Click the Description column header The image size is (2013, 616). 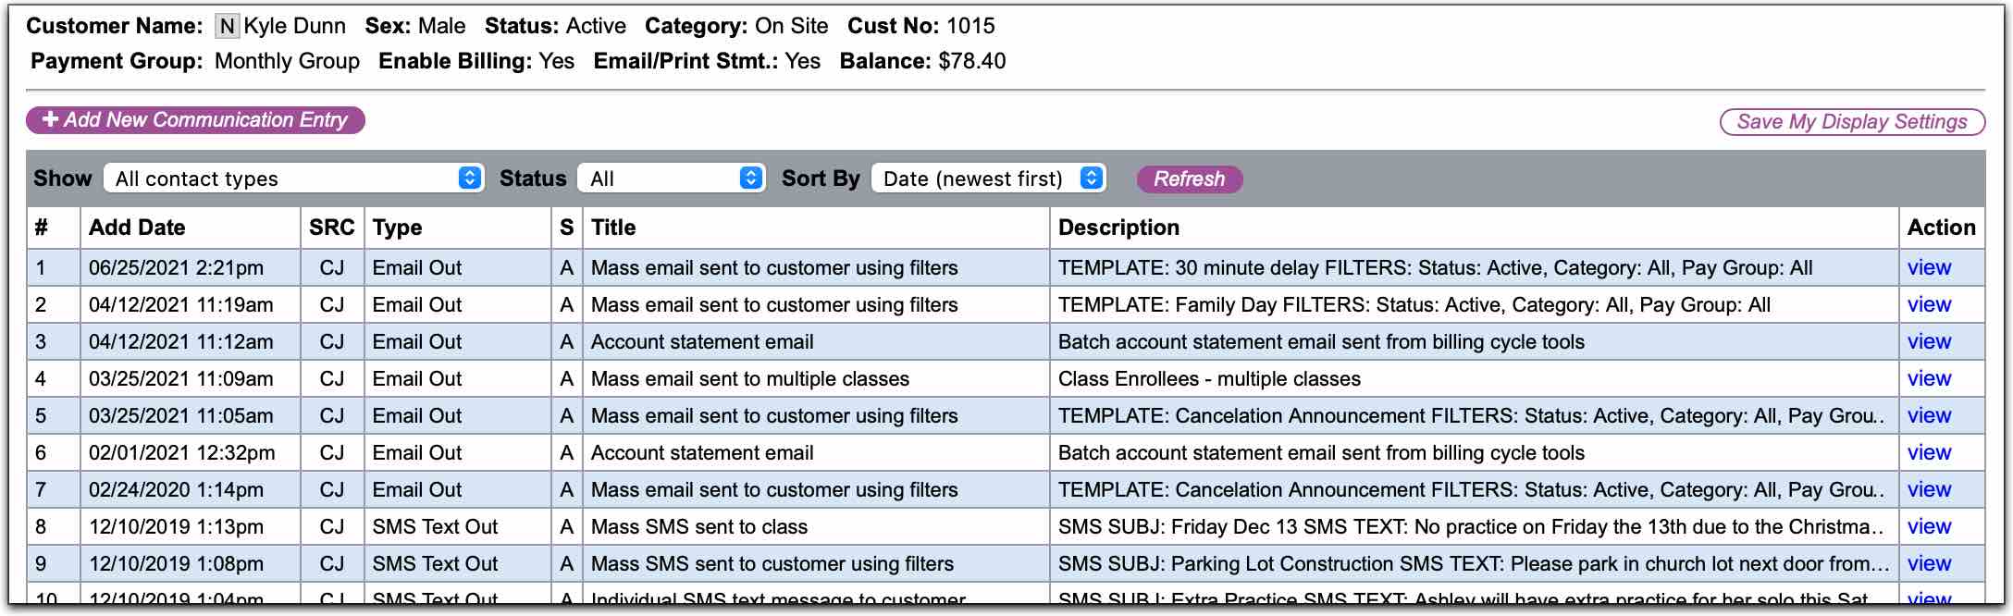point(1118,228)
